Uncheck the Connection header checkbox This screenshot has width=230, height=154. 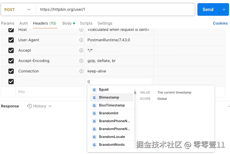click(x=11, y=71)
